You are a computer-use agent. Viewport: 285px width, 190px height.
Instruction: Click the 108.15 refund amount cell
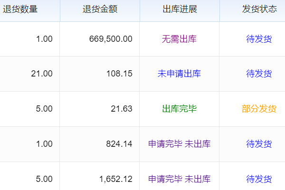[120, 74]
